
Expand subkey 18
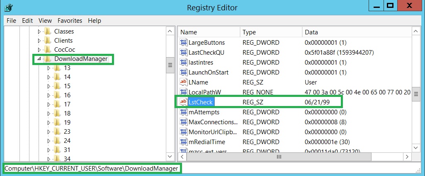49,113
